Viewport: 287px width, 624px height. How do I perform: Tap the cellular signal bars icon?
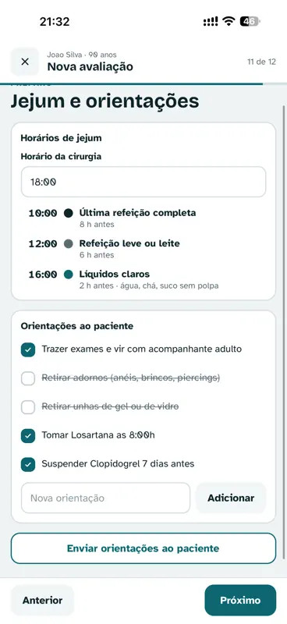tap(211, 22)
